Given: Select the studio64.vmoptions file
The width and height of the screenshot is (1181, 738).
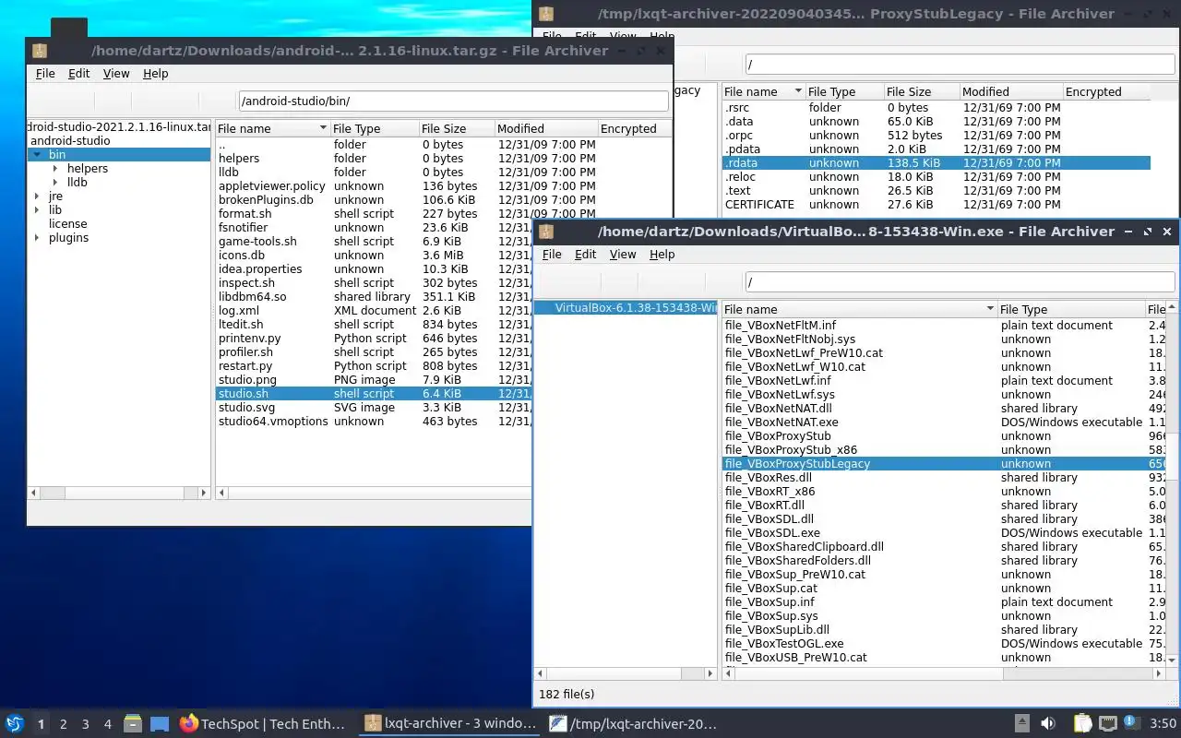Looking at the screenshot, I should (x=273, y=421).
